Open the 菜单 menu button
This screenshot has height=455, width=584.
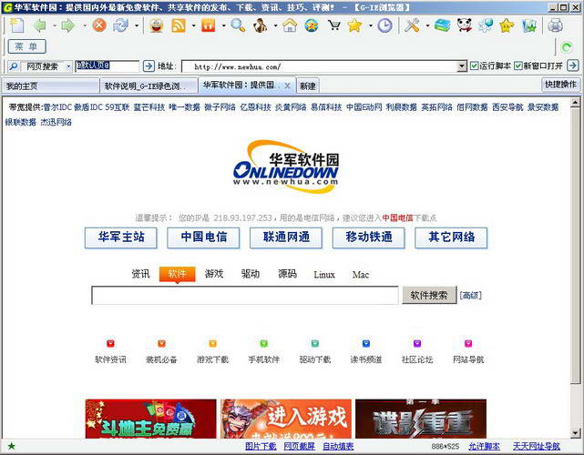(x=26, y=46)
